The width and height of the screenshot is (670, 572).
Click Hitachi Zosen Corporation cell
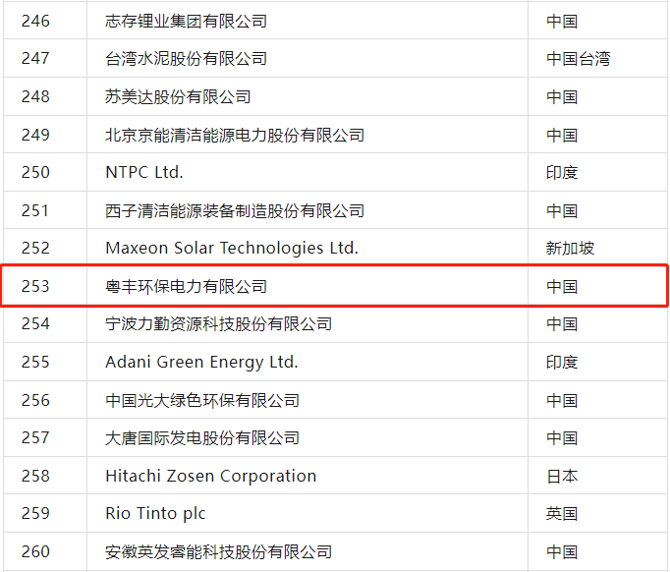(210, 476)
